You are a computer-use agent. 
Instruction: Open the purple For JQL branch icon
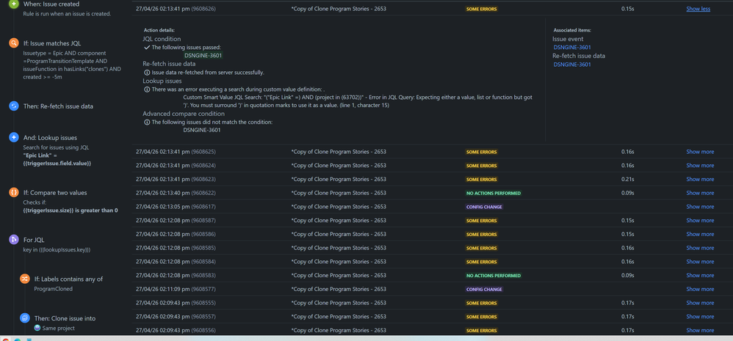coord(13,240)
